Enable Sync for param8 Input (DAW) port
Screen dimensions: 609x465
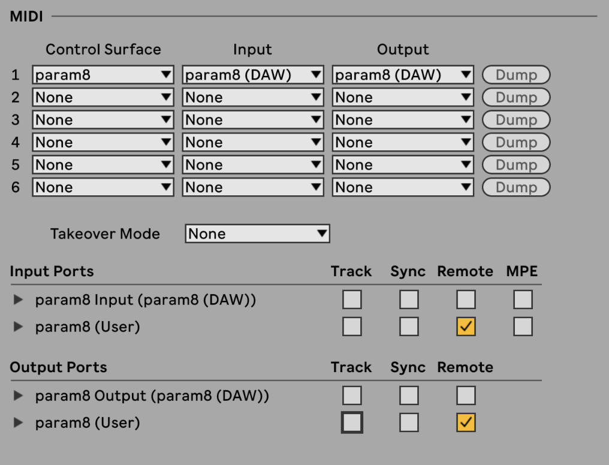click(x=409, y=300)
